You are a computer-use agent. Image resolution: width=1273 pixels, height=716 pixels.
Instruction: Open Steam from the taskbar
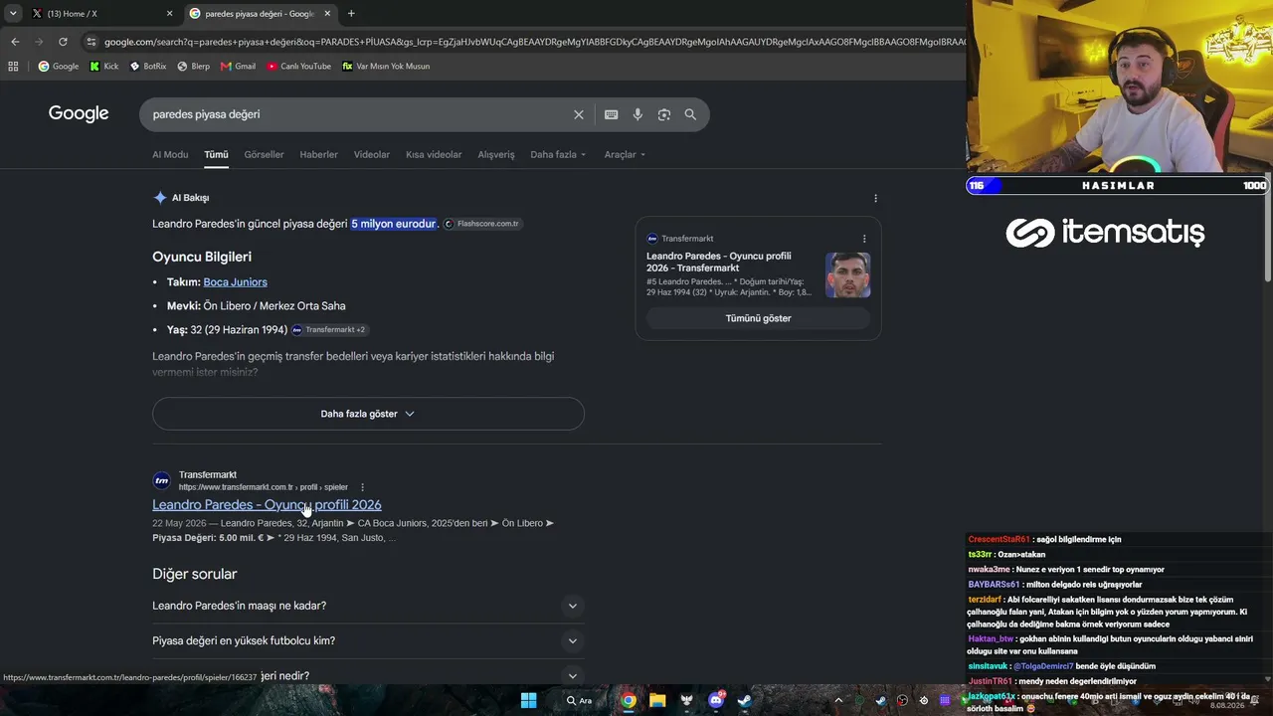click(x=744, y=701)
